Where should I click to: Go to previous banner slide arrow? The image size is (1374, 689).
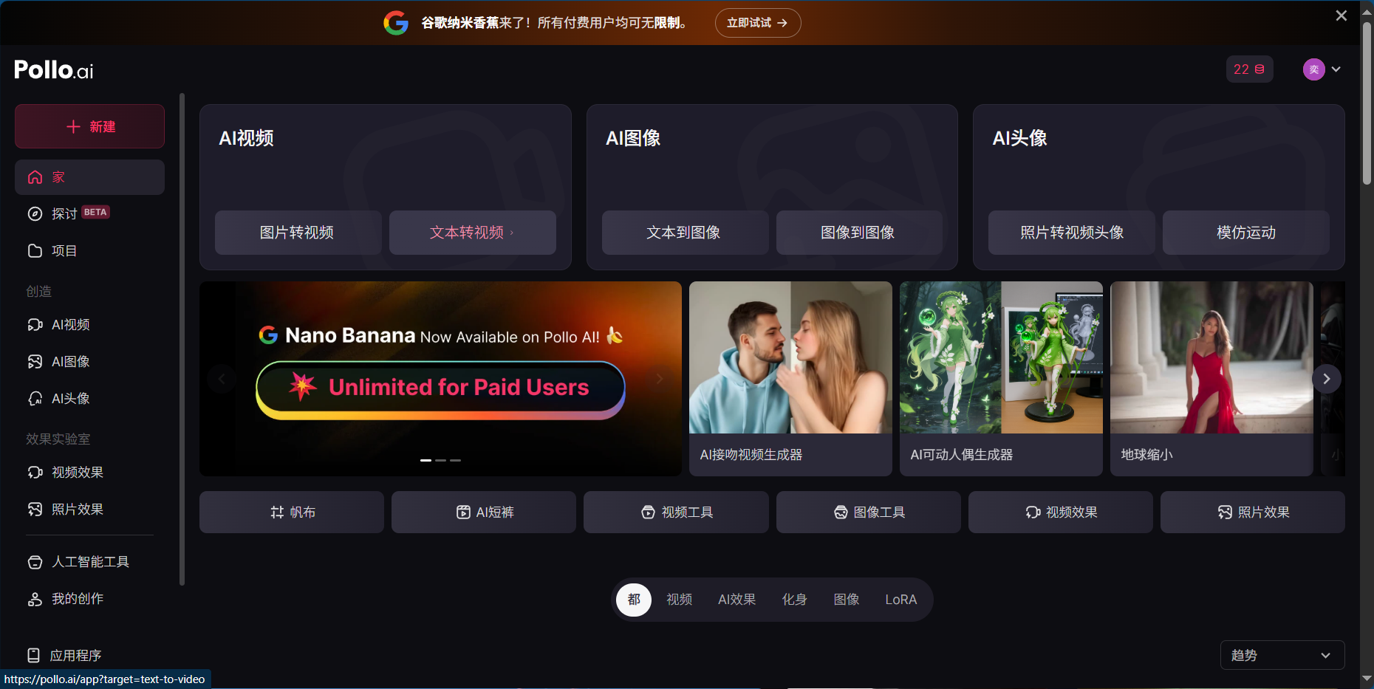tap(222, 379)
